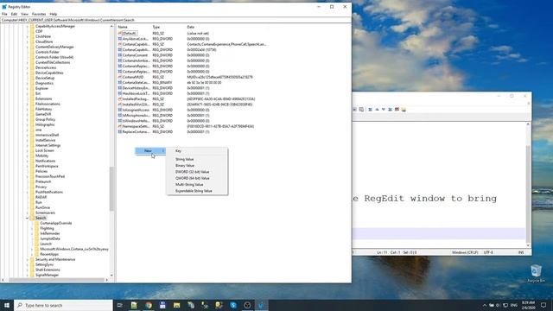Image resolution: width=553 pixels, height=311 pixels.
Task: Click the Flighting folder icon
Action: pos(36,228)
